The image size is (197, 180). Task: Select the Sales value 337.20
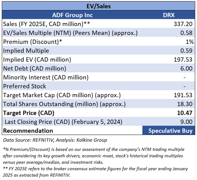coord(183,24)
